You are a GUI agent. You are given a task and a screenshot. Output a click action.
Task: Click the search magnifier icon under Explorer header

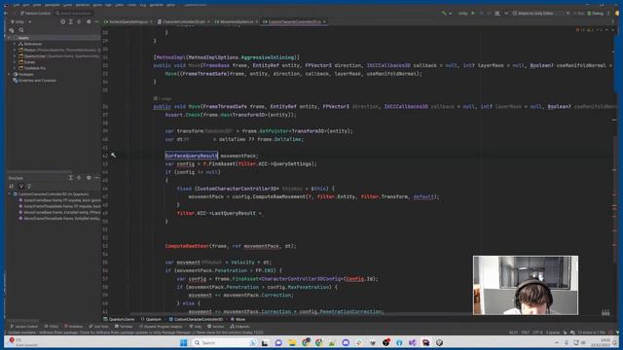tap(21, 30)
